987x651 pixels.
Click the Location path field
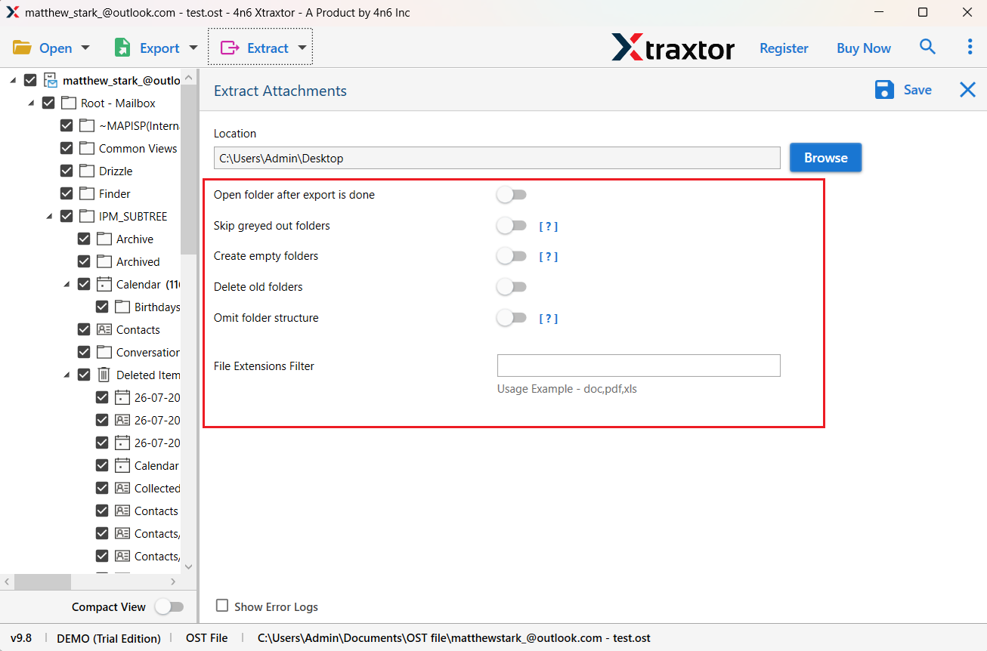click(x=497, y=158)
